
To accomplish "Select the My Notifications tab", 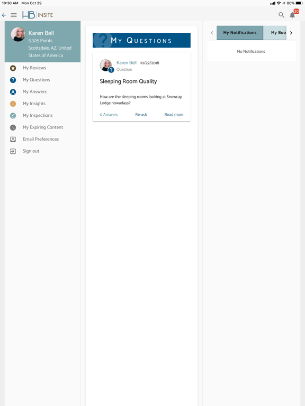I will point(240,33).
